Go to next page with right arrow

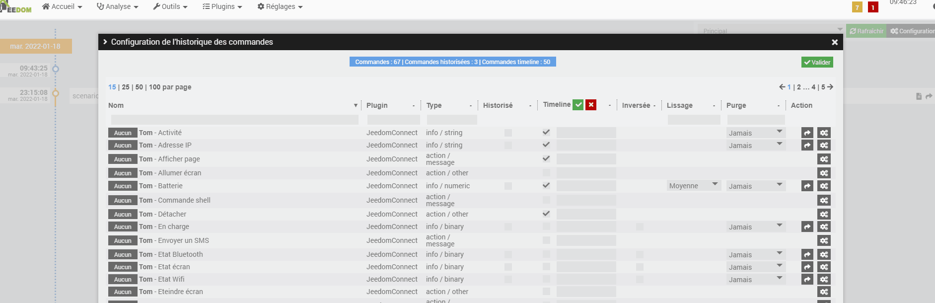(x=830, y=87)
